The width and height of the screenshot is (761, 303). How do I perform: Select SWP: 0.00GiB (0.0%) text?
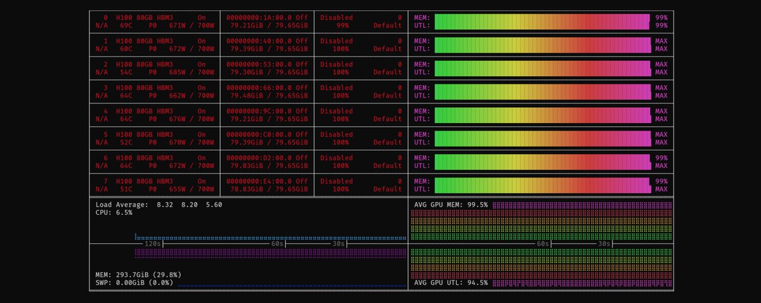[134, 283]
